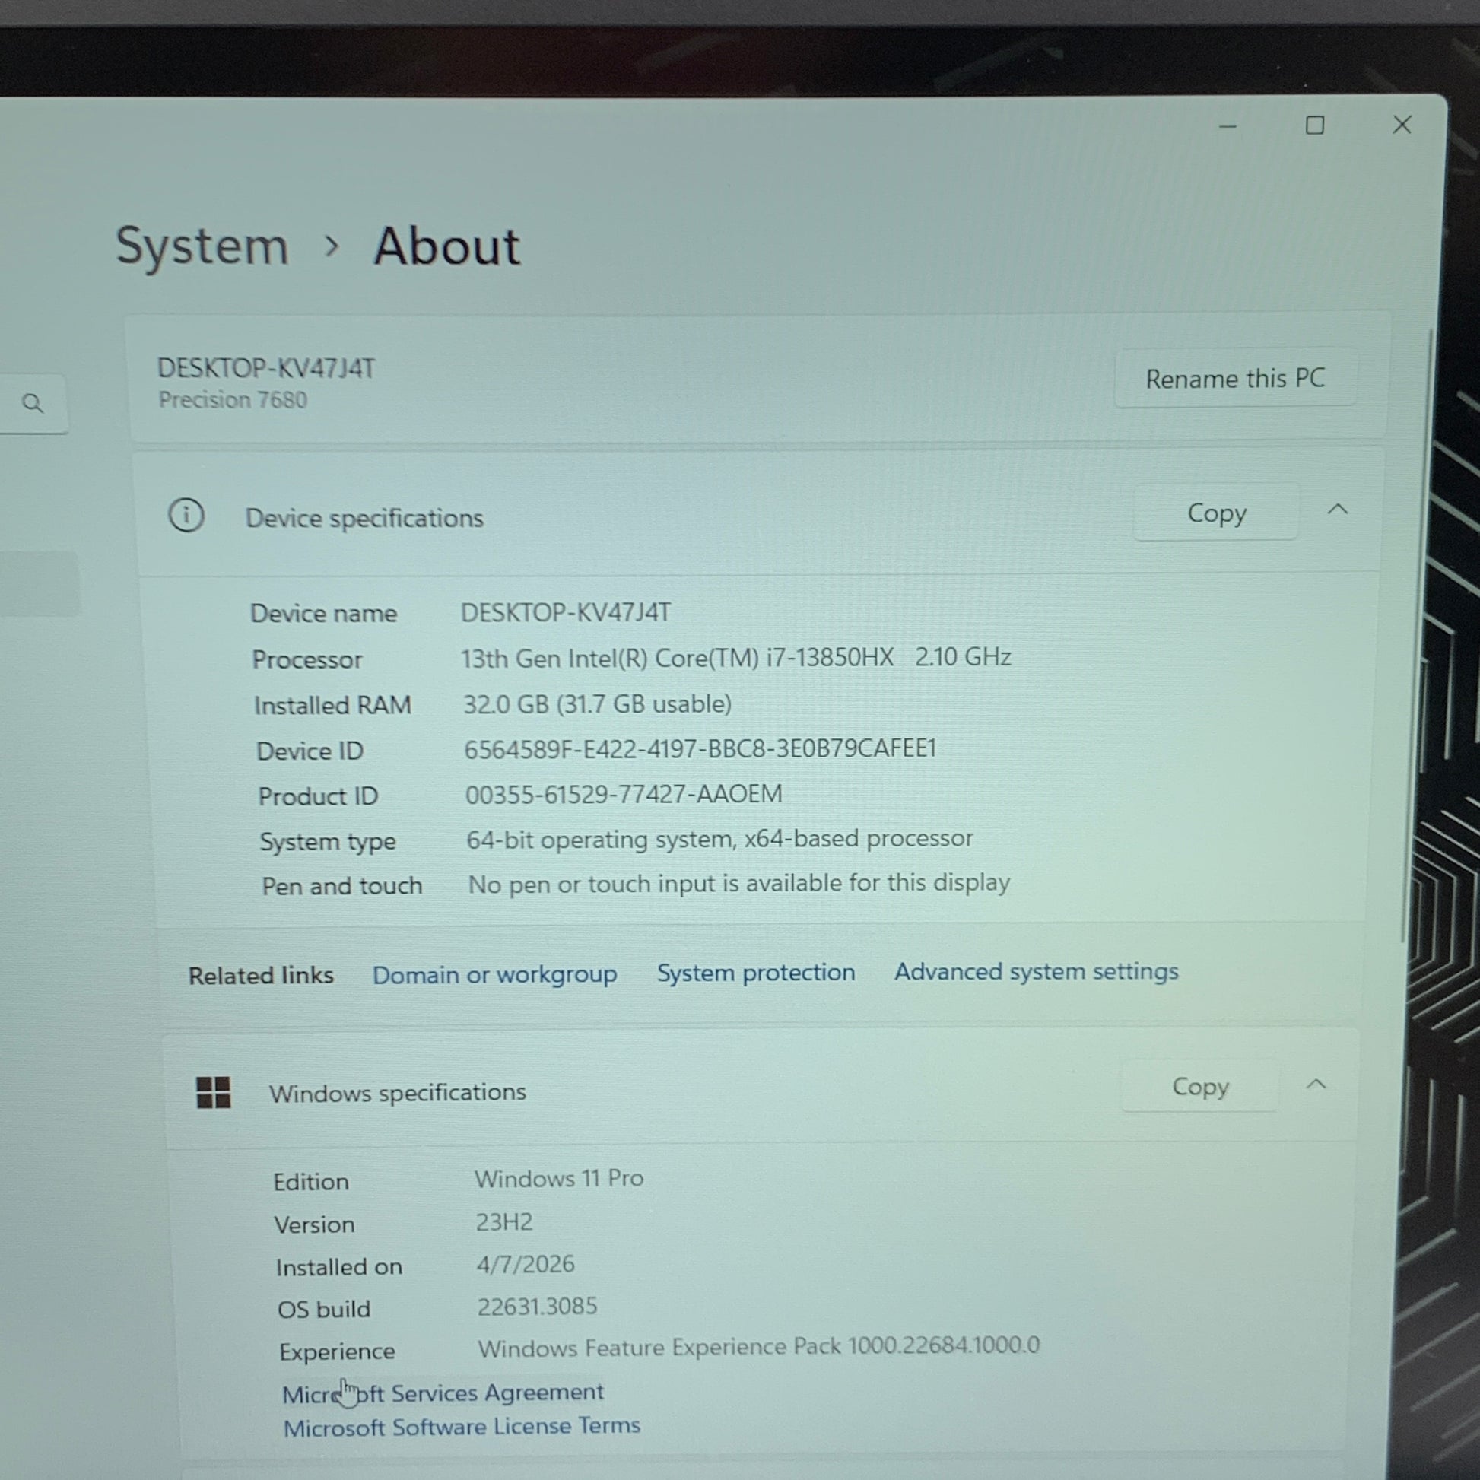The height and width of the screenshot is (1480, 1480).
Task: Click the Device ID value text
Action: point(700,748)
